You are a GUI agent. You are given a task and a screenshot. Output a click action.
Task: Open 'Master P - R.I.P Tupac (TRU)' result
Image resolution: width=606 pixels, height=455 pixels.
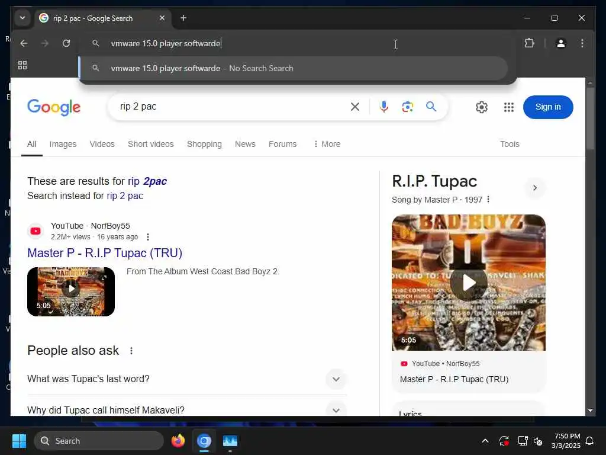click(105, 252)
